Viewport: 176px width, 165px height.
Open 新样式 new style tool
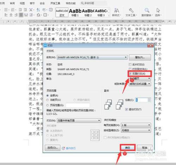117,12
